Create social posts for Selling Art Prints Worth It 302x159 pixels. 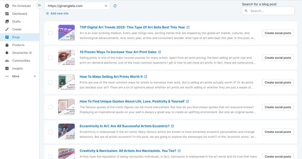pos(278,82)
